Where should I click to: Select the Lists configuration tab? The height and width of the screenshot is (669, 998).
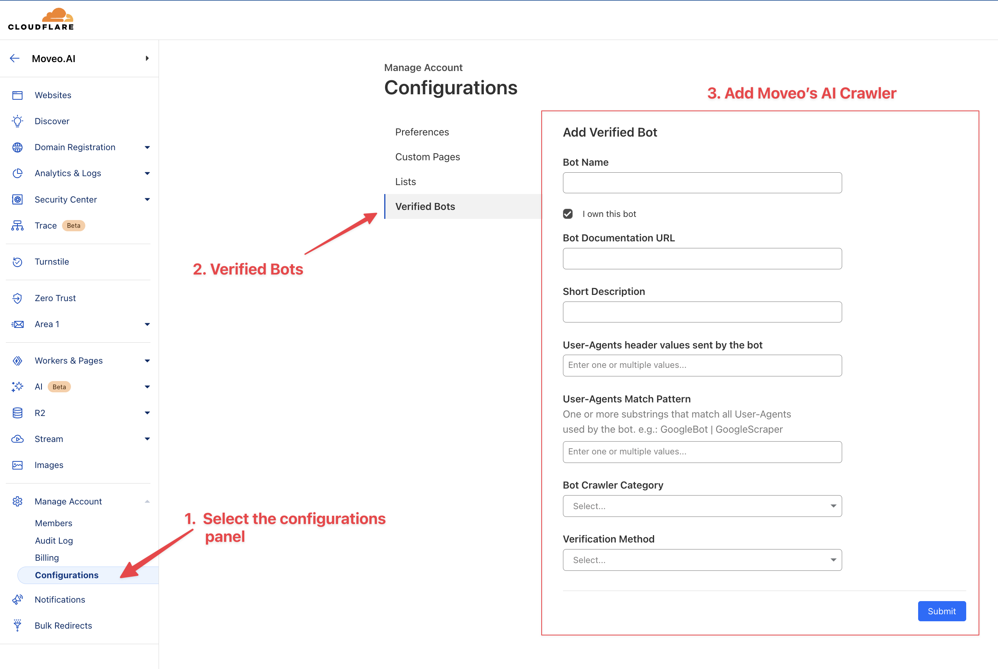tap(406, 181)
